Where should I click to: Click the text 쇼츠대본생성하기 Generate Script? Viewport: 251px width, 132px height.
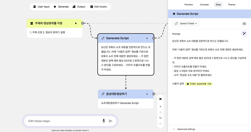coord(120,103)
